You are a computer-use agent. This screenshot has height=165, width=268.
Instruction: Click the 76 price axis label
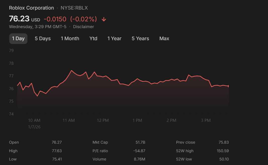point(11,89)
